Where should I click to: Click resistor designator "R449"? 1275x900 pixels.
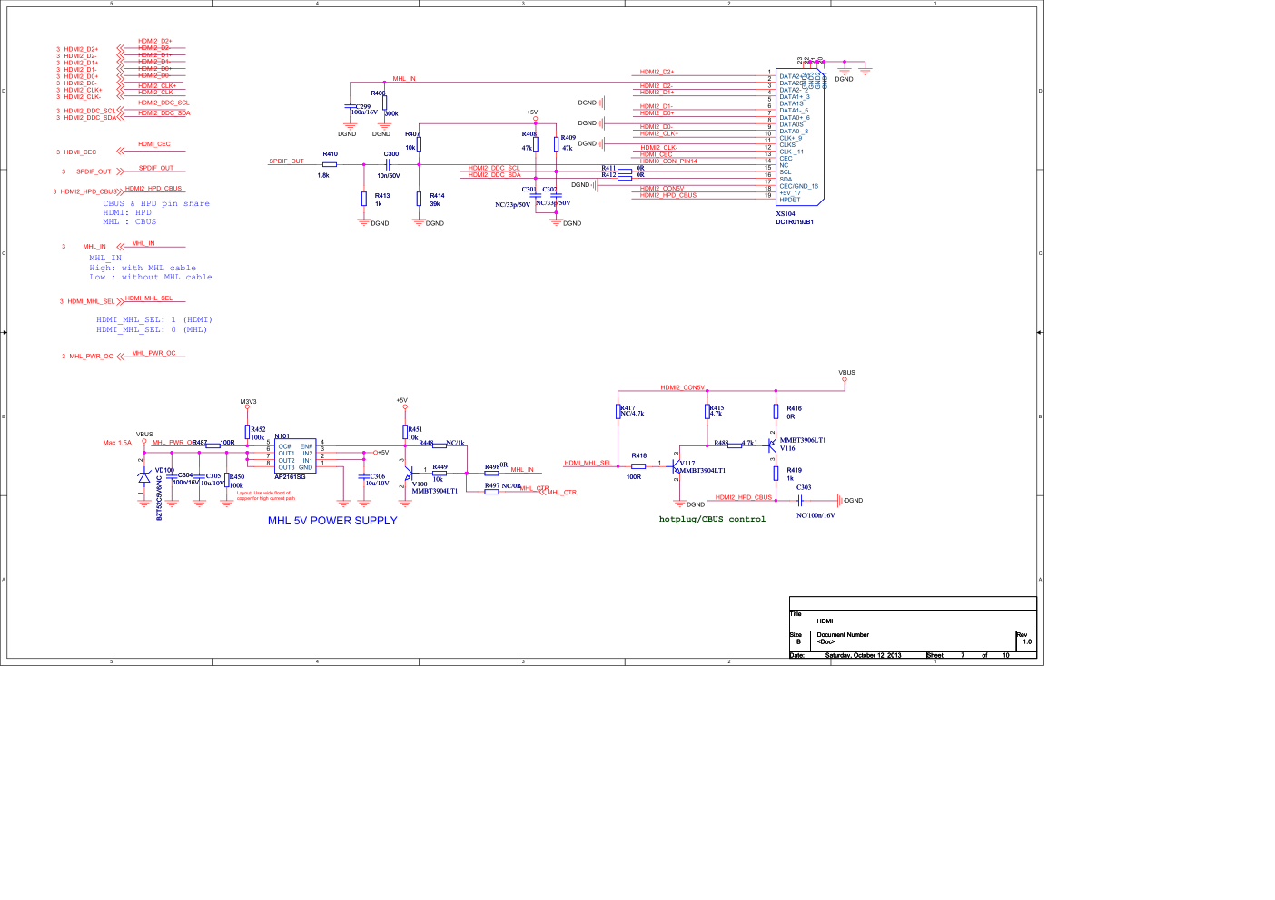coord(440,467)
